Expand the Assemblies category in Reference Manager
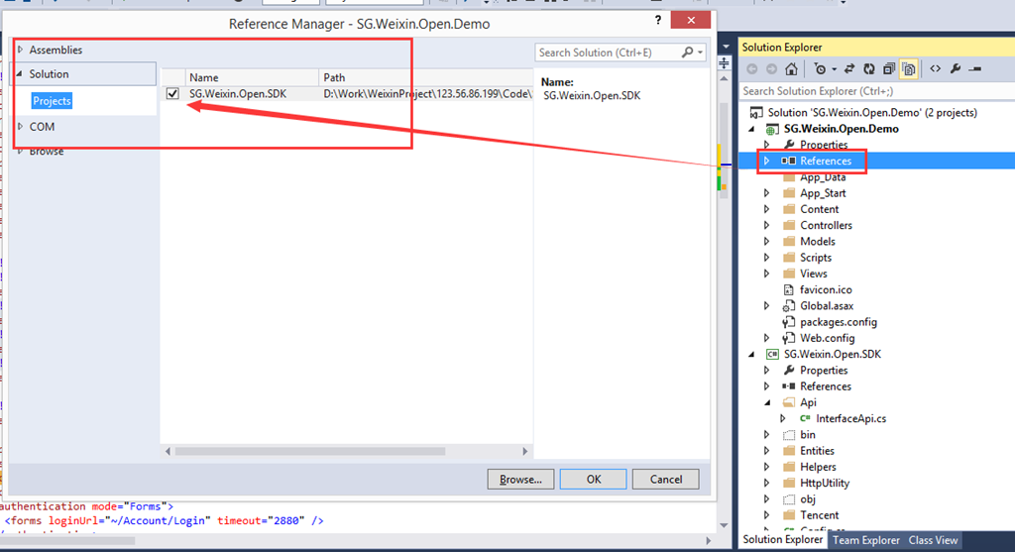 tap(21, 50)
